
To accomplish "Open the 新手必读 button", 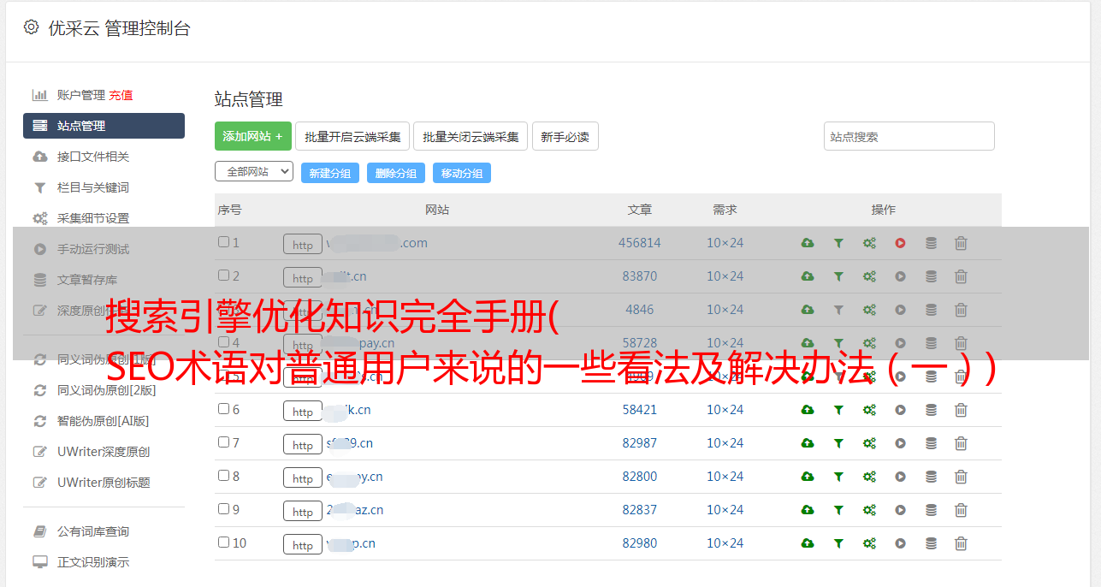I will click(x=565, y=136).
